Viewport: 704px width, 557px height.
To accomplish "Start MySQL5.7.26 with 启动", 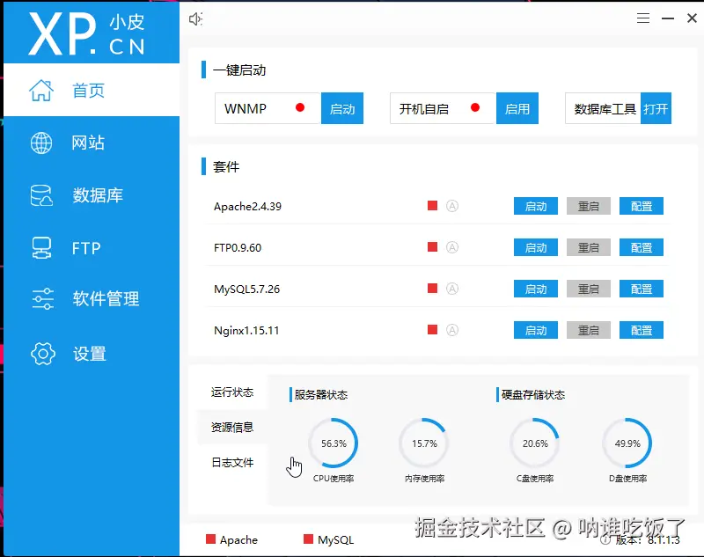I will click(x=536, y=289).
